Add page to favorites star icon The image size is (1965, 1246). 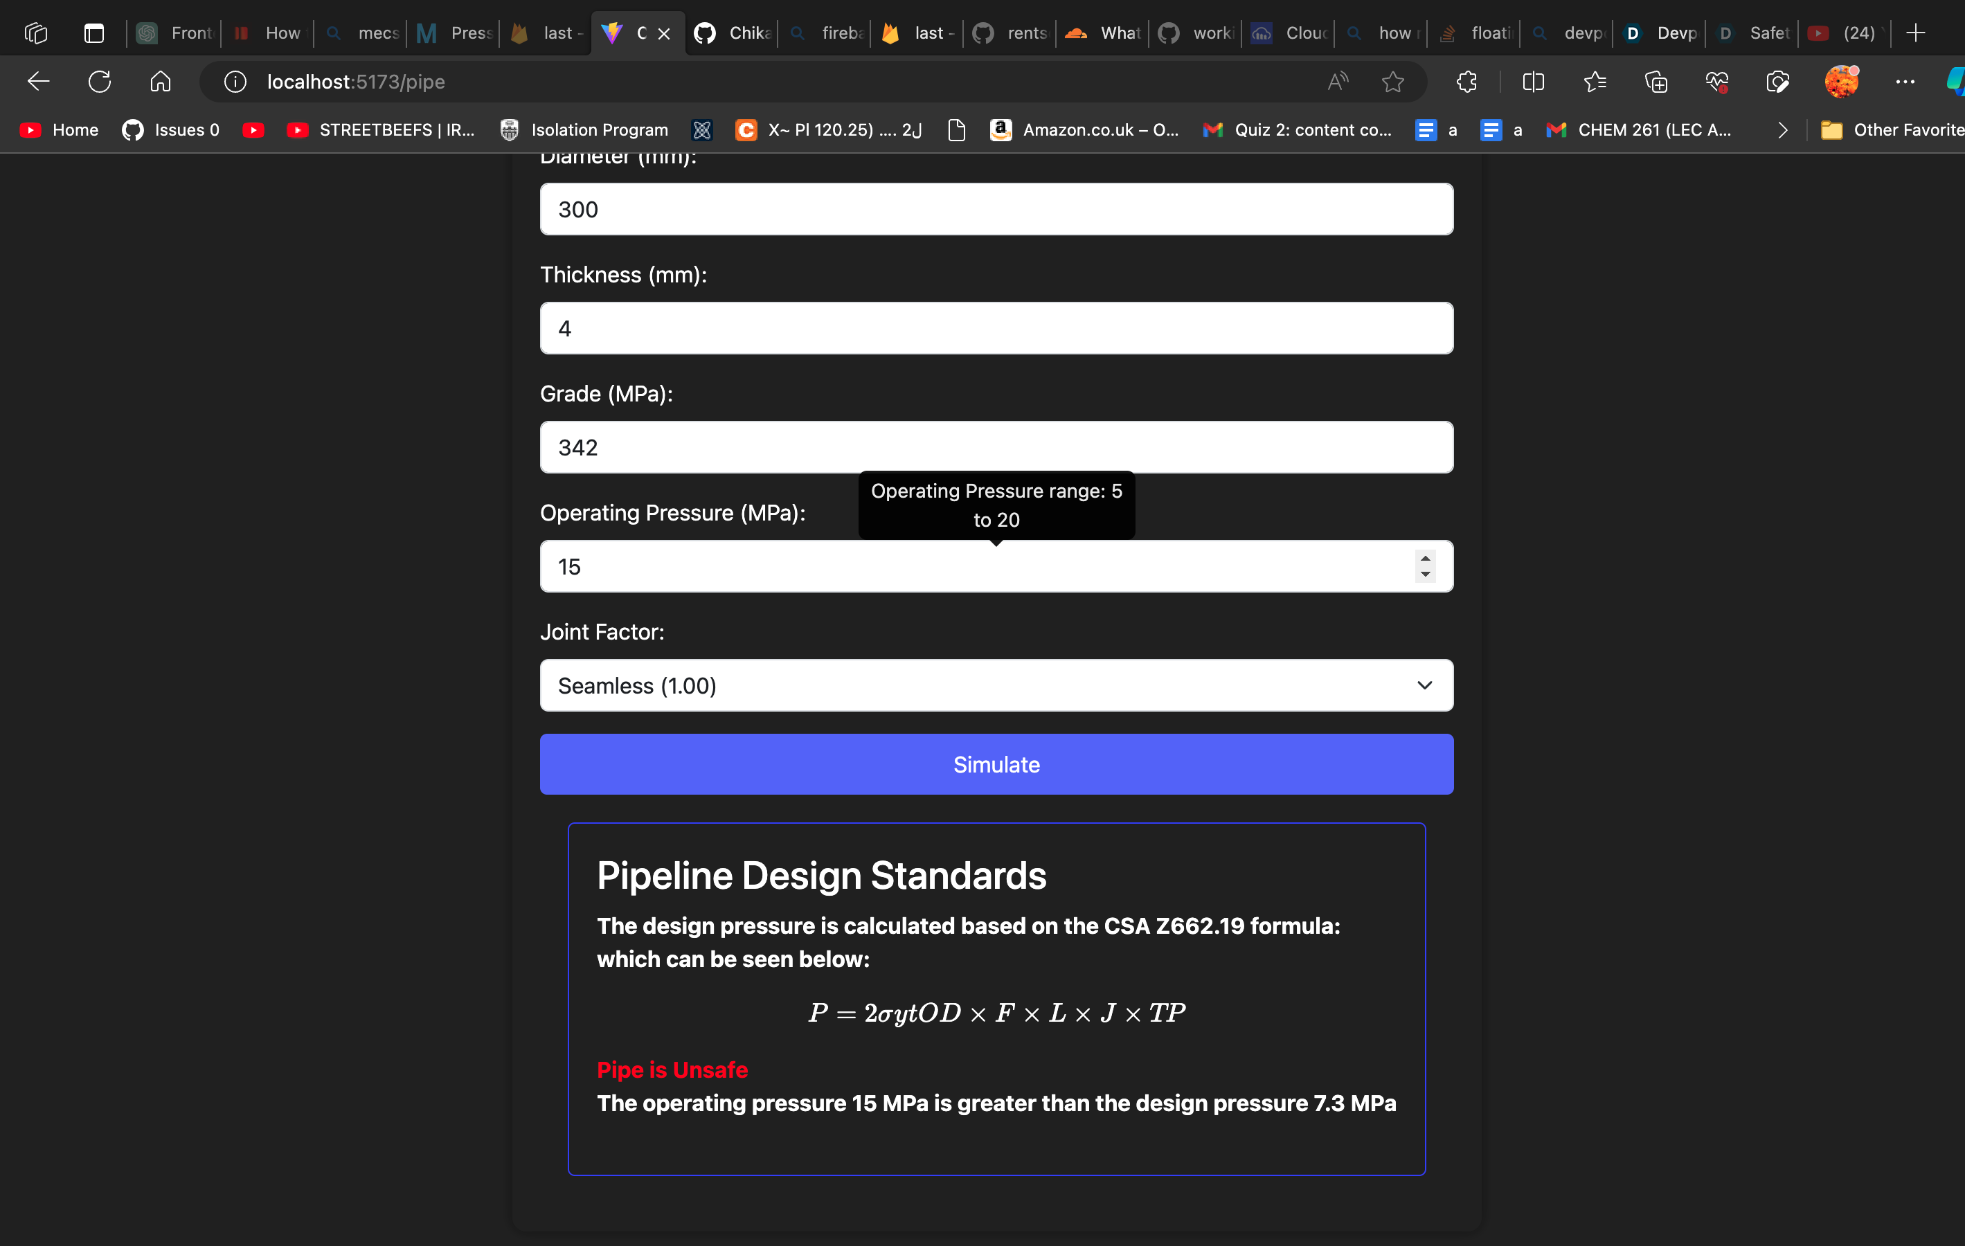(x=1392, y=82)
